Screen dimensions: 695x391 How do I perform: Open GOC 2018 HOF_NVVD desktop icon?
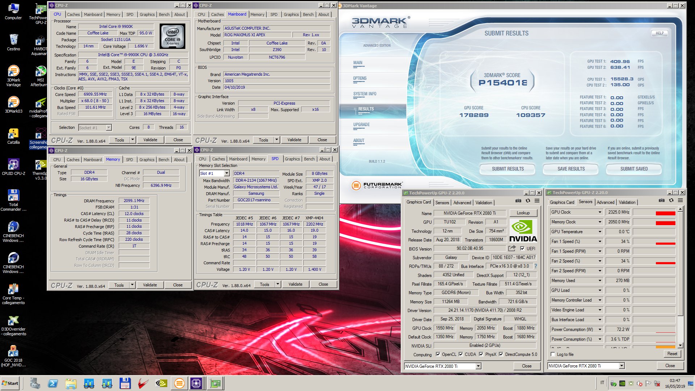[13, 356]
